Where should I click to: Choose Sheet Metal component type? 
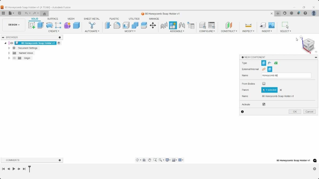click(270, 63)
